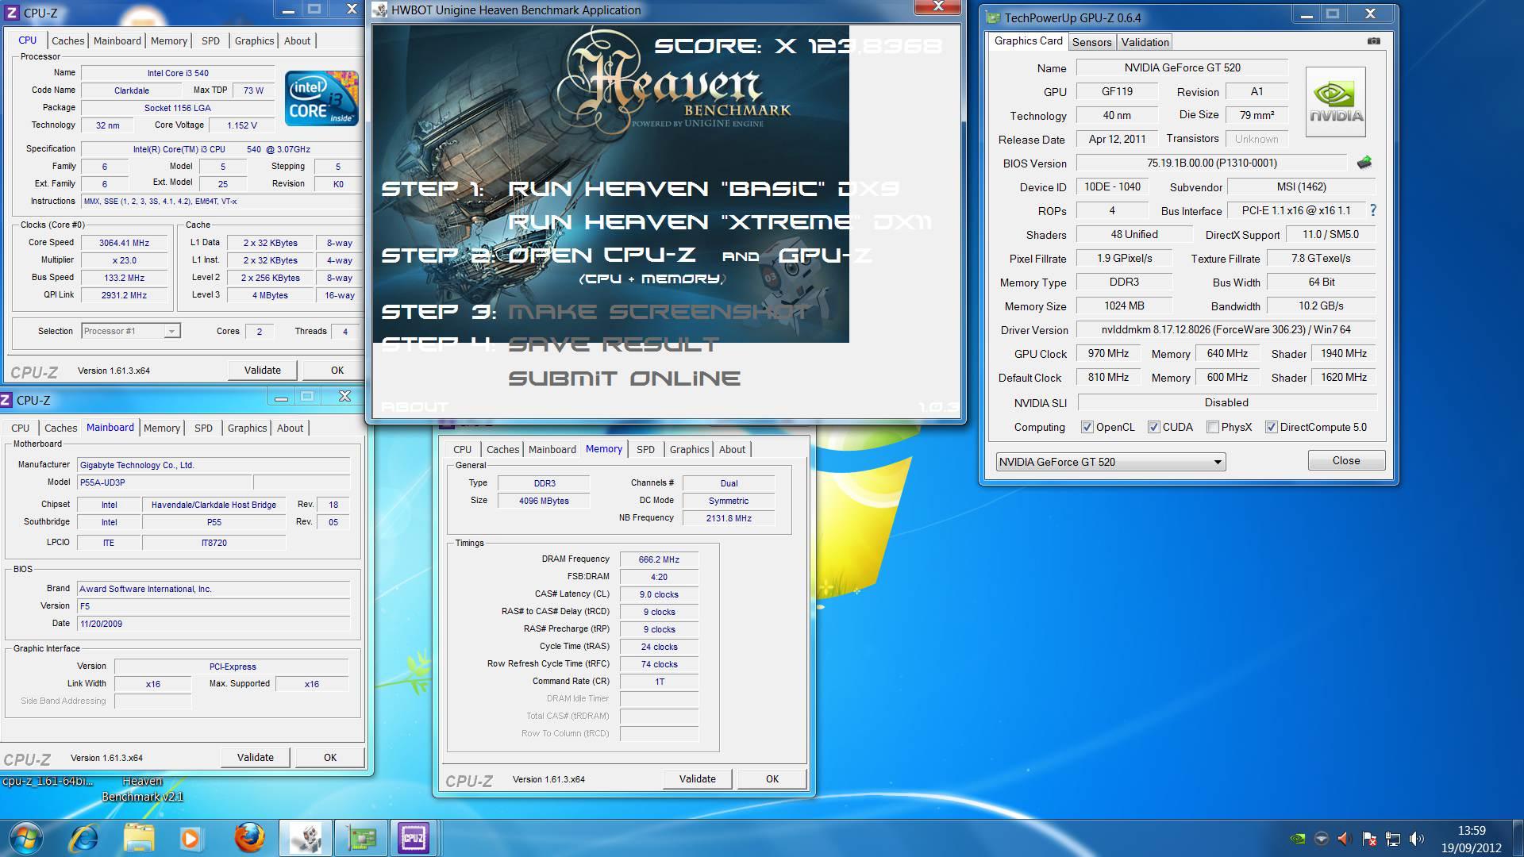
Task: Click OK in the Mainboard CPU-Z window
Action: [330, 757]
